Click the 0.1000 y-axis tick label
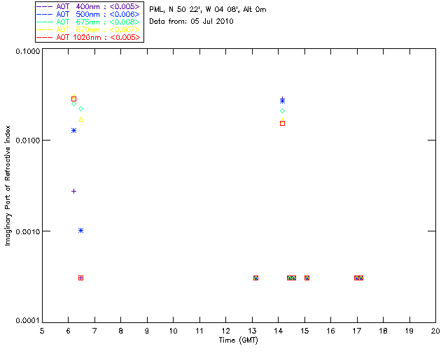This screenshot has width=448, height=358. pyautogui.click(x=28, y=51)
